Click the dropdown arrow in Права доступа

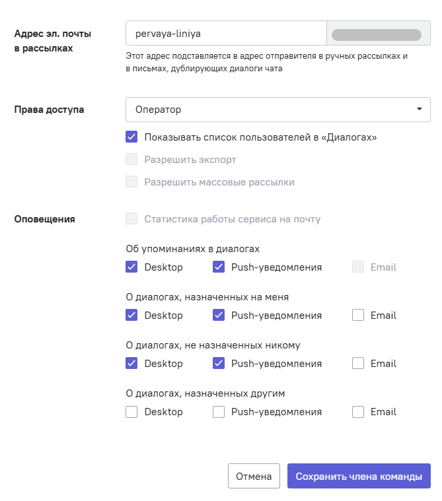(x=419, y=110)
